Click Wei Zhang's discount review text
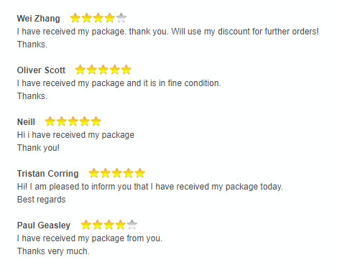The height and width of the screenshot is (270, 337). pyautogui.click(x=168, y=32)
